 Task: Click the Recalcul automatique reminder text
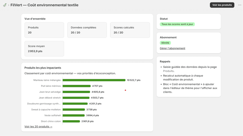[183, 78]
